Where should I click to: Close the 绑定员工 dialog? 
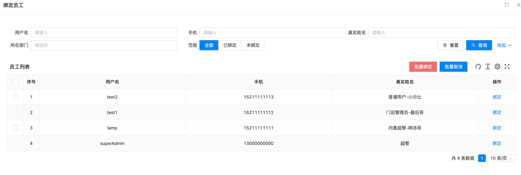[x=518, y=5]
